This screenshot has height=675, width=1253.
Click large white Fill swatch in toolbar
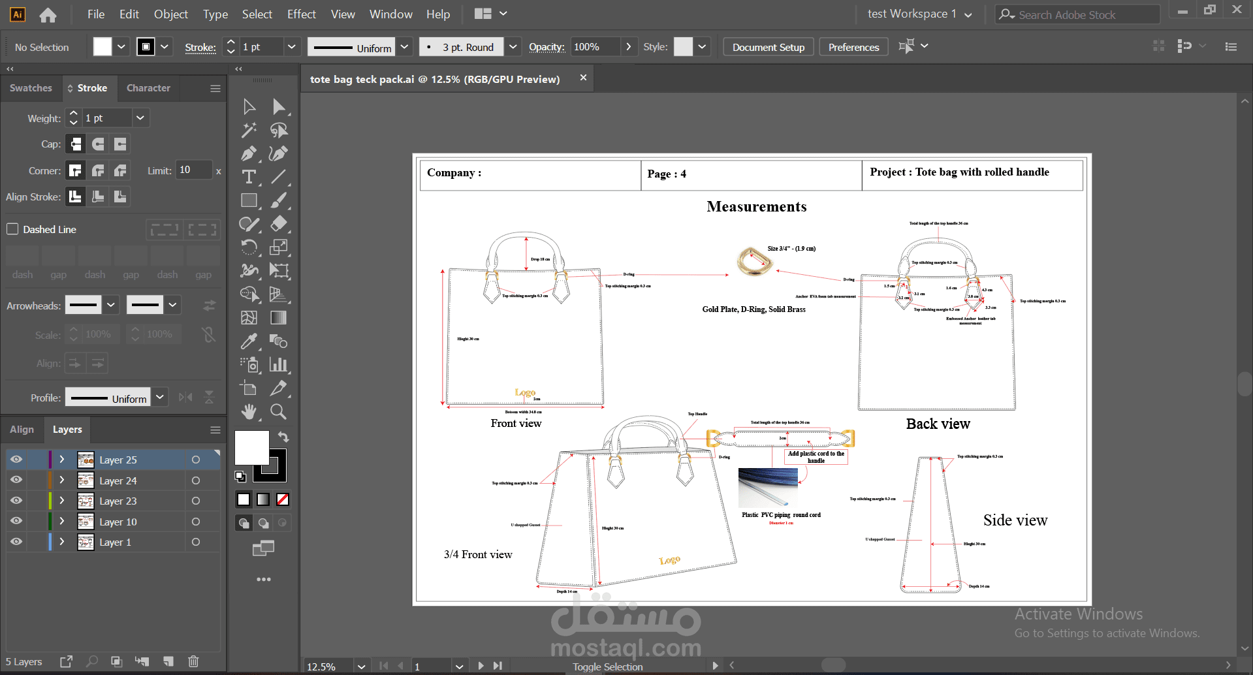251,447
